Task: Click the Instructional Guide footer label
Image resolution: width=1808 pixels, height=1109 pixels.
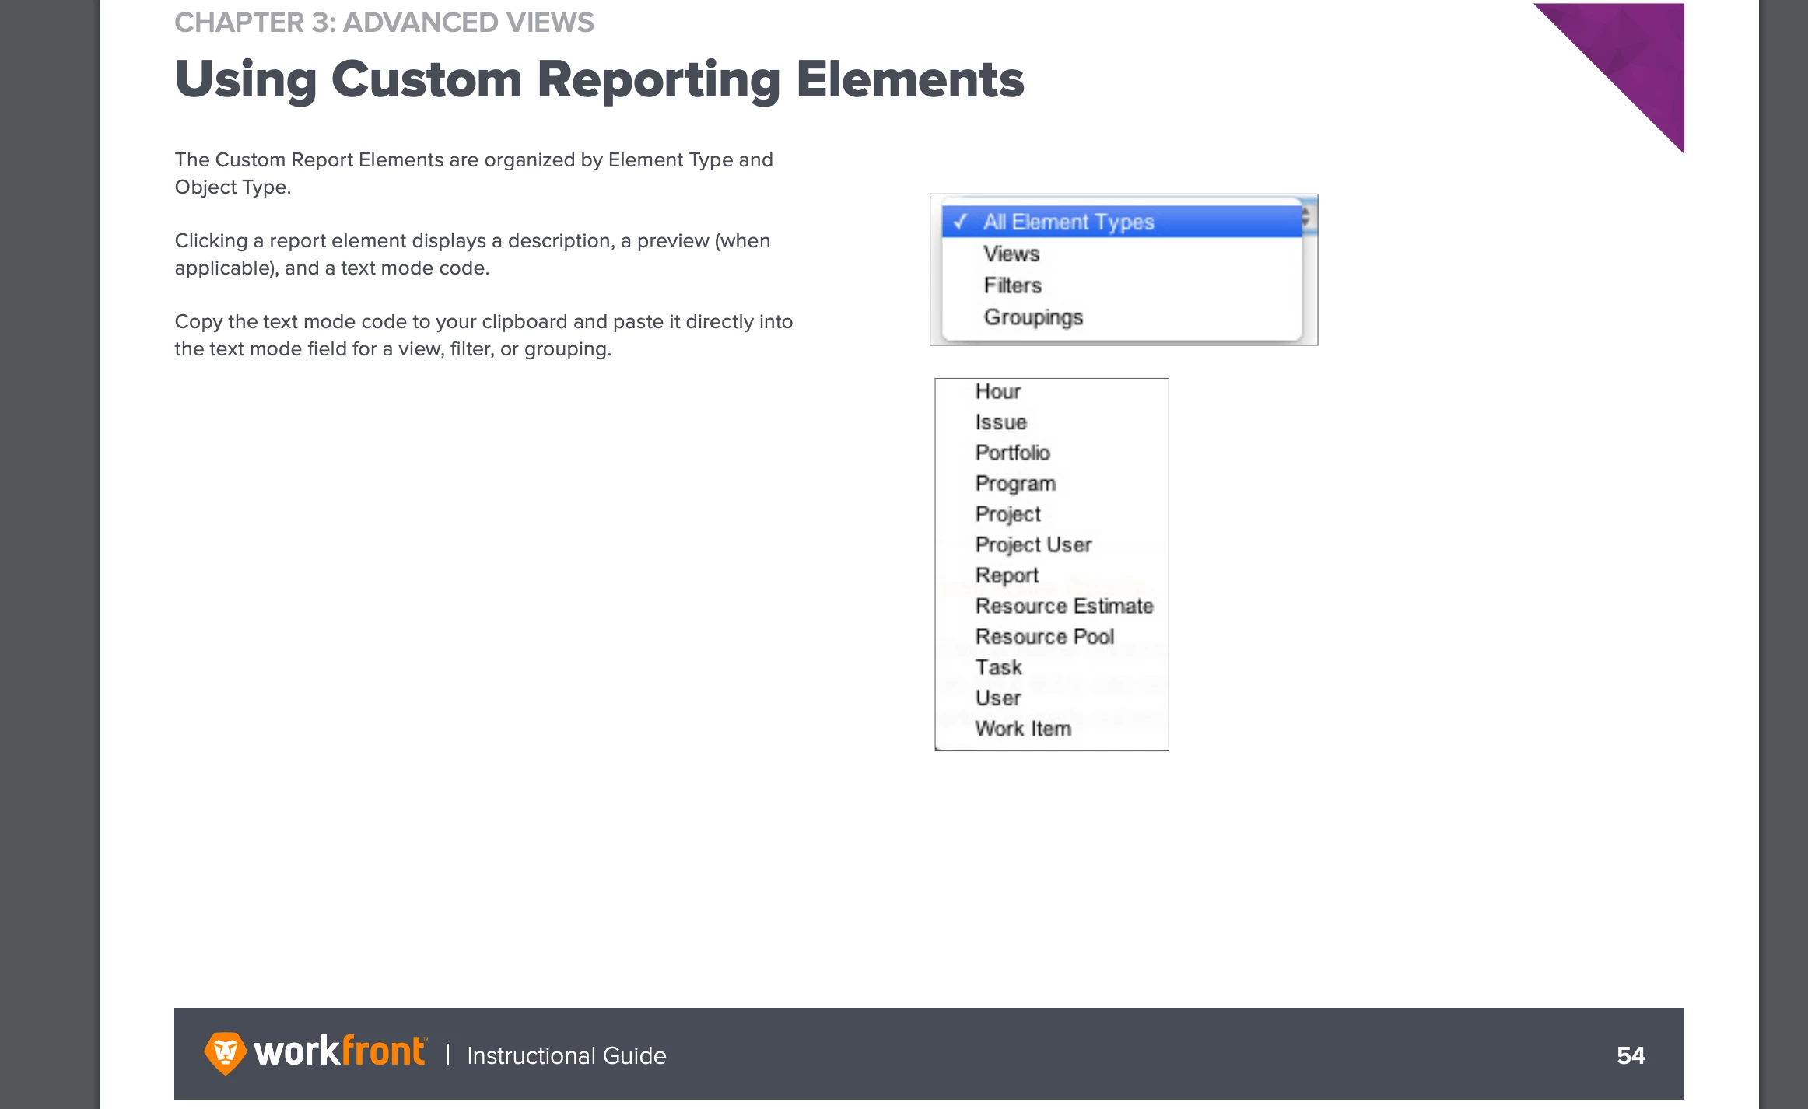Action: [566, 1055]
